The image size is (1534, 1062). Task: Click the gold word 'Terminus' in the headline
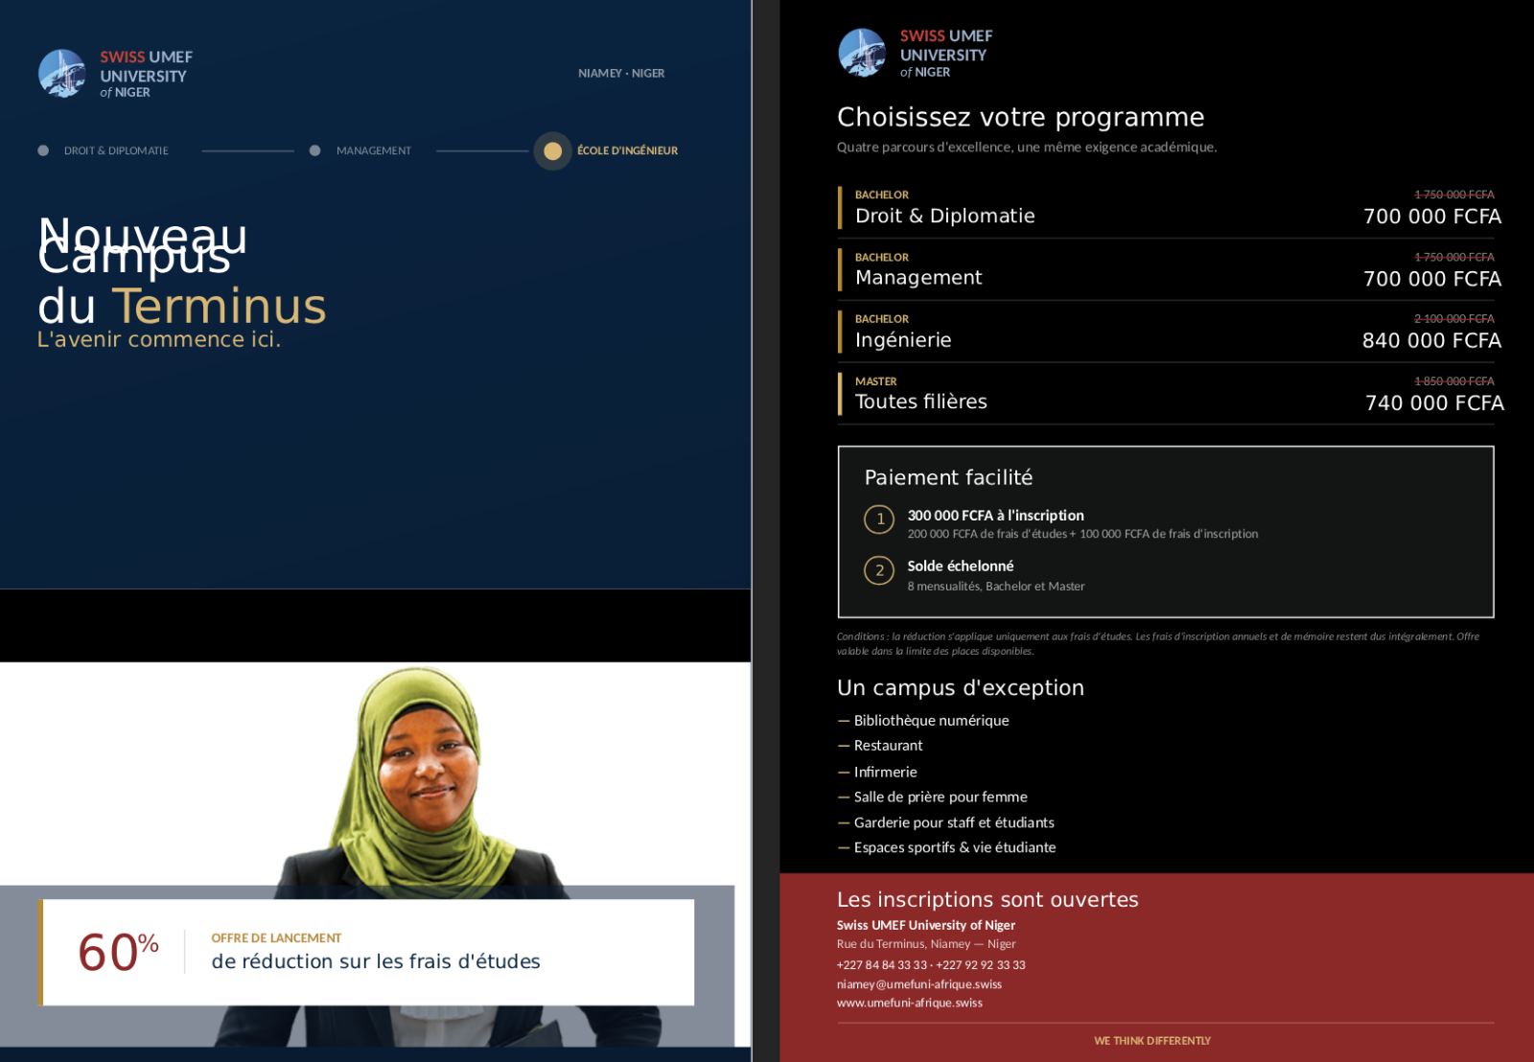click(x=220, y=307)
